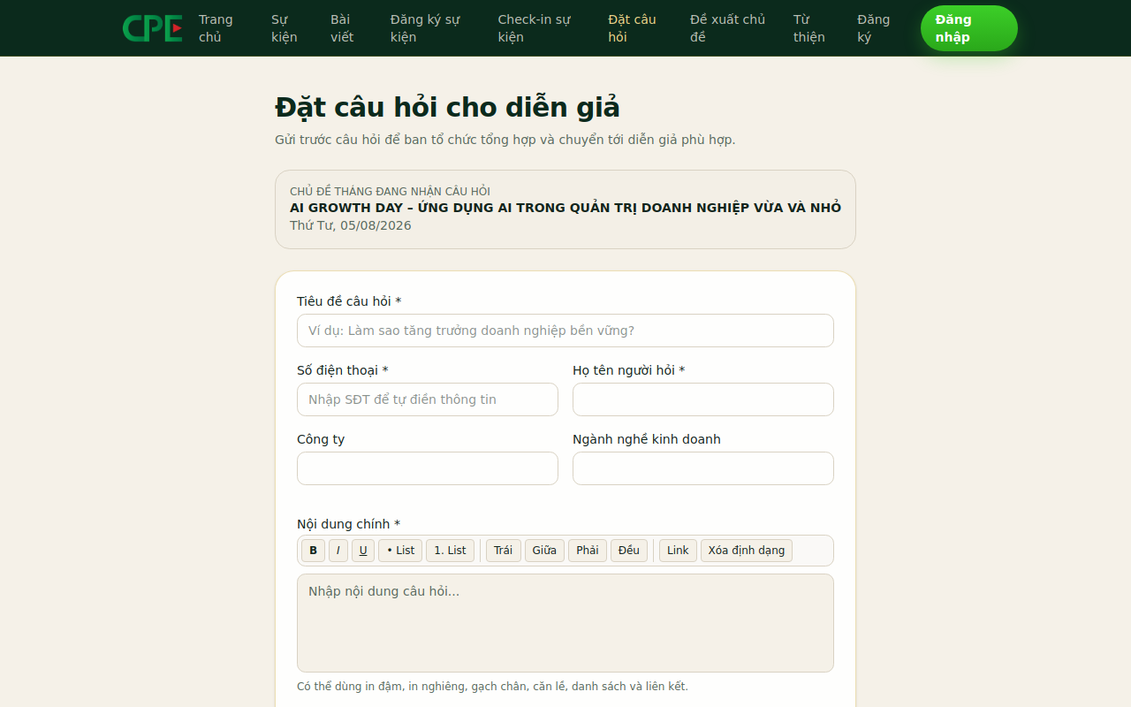Align text right with Phải
Image resolution: width=1131 pixels, height=707 pixels.
(588, 551)
